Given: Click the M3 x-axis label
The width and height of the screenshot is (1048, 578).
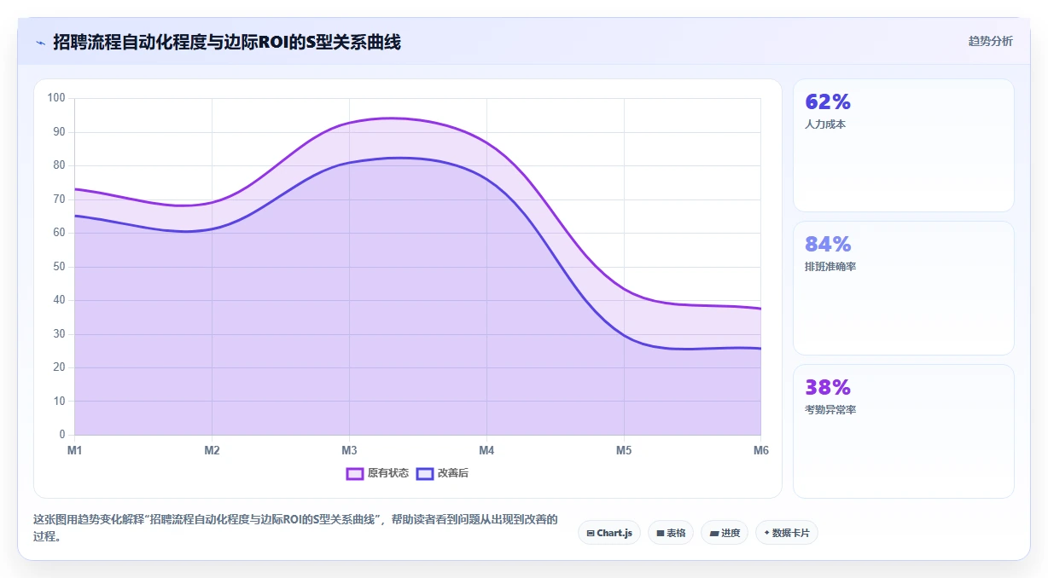Looking at the screenshot, I should 349,450.
